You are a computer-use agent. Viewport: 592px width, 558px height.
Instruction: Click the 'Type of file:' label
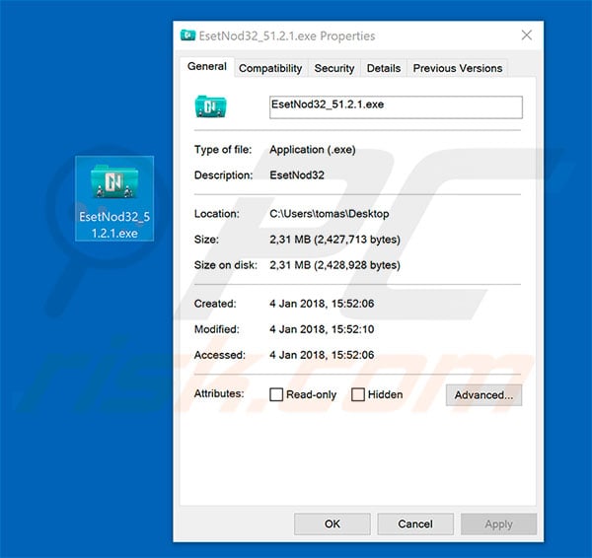[223, 150]
